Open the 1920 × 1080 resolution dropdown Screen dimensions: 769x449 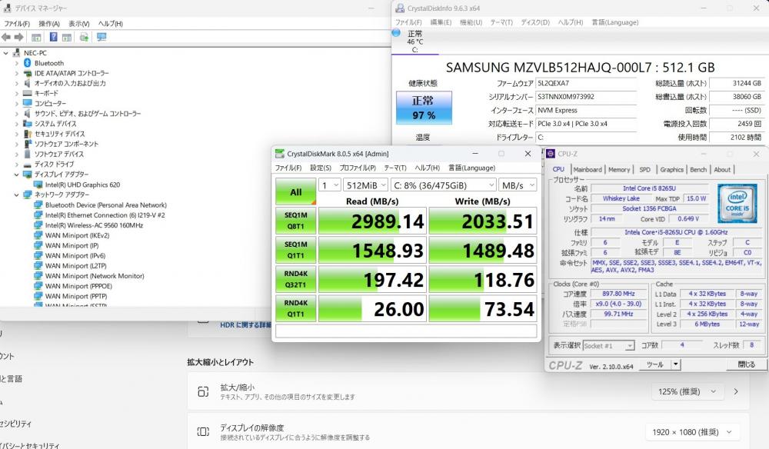pyautogui.click(x=691, y=432)
